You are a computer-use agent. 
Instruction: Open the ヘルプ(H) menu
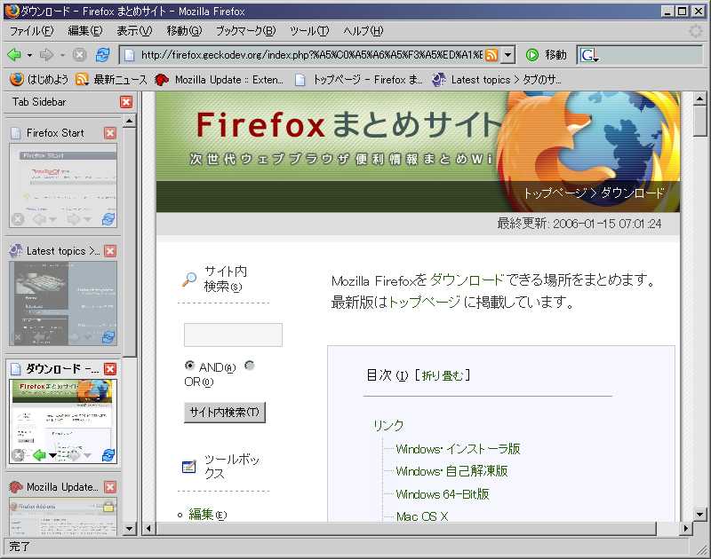coord(363,31)
